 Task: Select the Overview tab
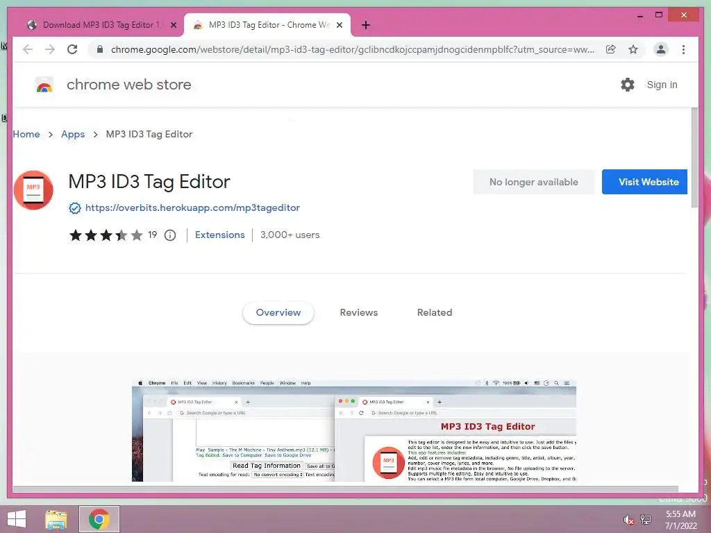click(278, 313)
